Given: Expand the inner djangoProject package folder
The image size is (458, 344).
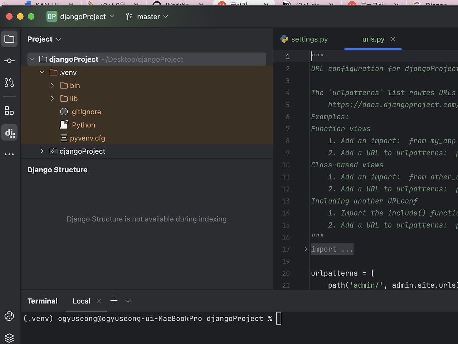Looking at the screenshot, I should pyautogui.click(x=42, y=151).
